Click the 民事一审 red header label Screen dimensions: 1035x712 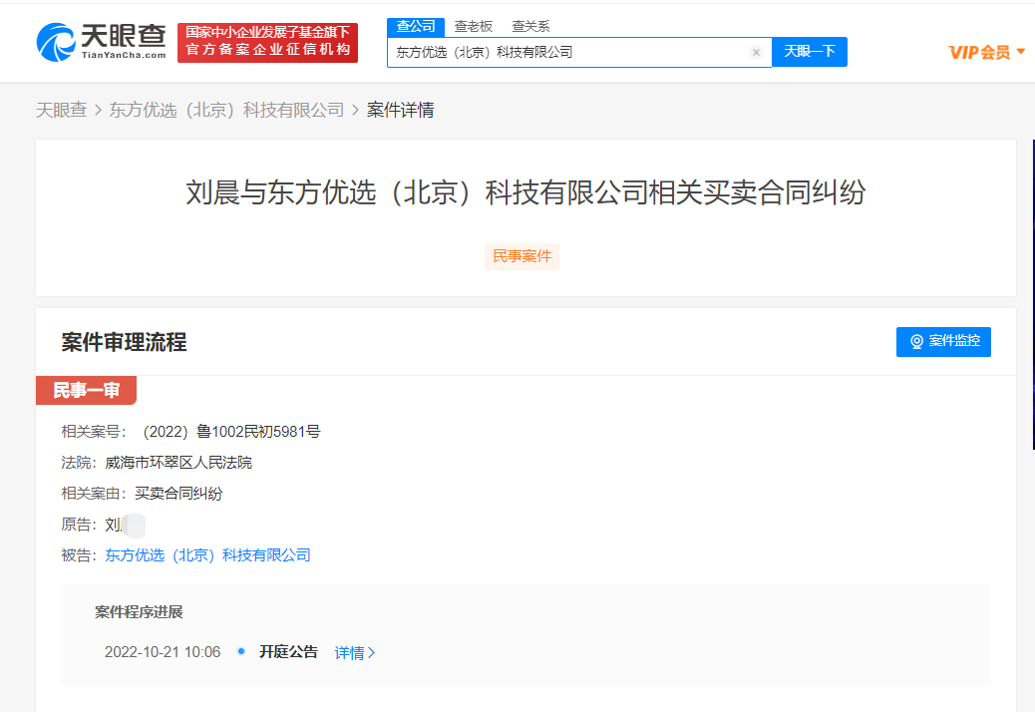point(86,390)
